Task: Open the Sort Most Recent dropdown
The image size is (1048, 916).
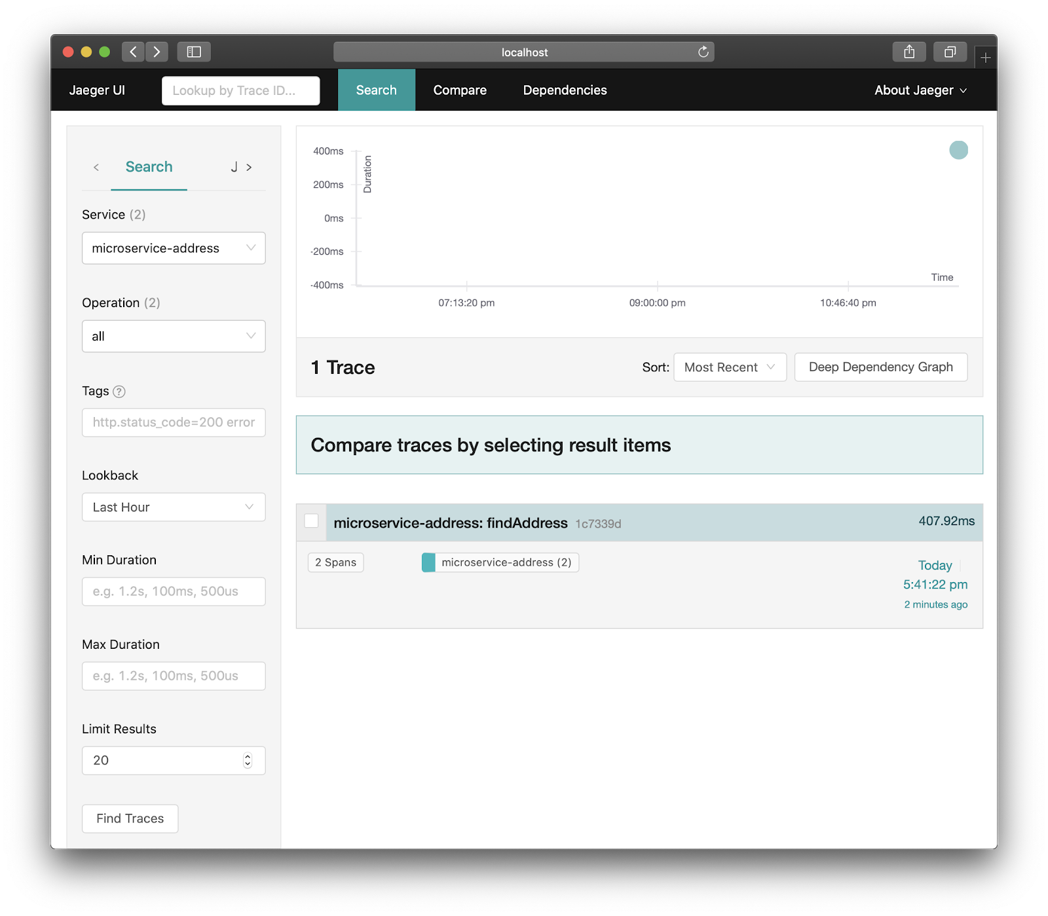Action: tap(730, 367)
